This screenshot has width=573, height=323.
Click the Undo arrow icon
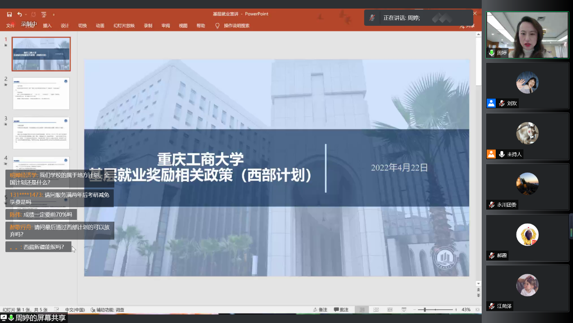click(19, 14)
